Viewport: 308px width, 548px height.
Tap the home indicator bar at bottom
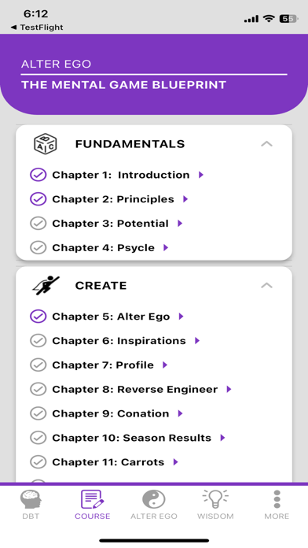pos(154,541)
